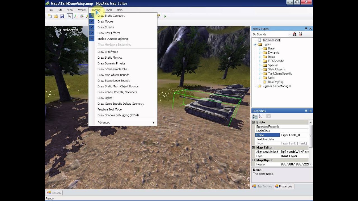Image resolution: width=358 pixels, height=201 pixels.
Task: Edit the Name field TigerTank_0
Action: tap(294, 135)
